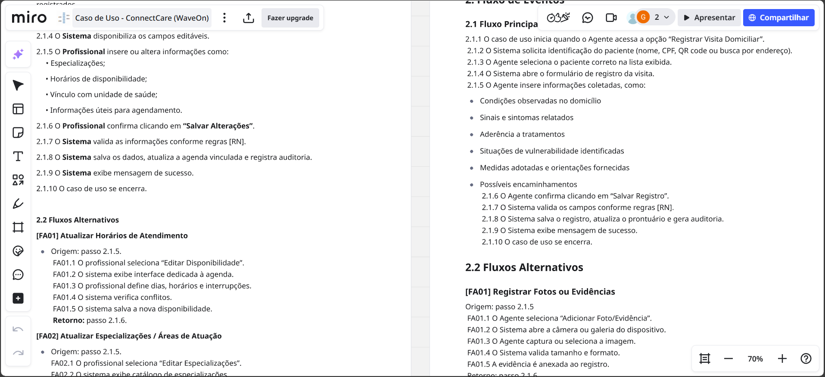This screenshot has width=825, height=377.
Task: Select the pen drawing tool
Action: (18, 204)
